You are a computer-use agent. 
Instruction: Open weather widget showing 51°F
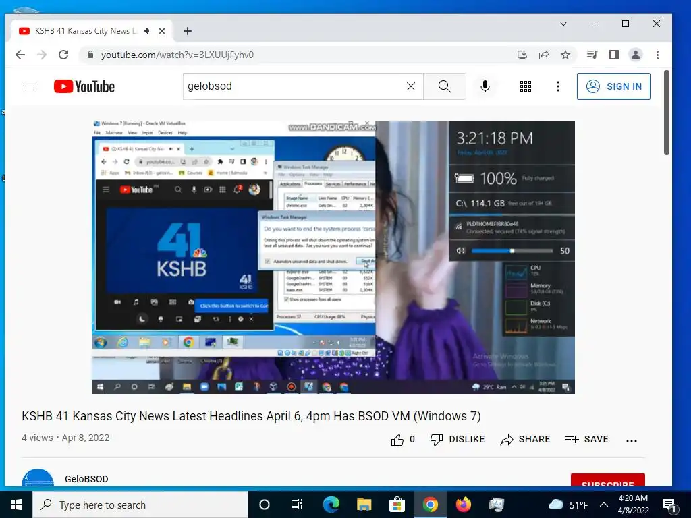pos(568,505)
